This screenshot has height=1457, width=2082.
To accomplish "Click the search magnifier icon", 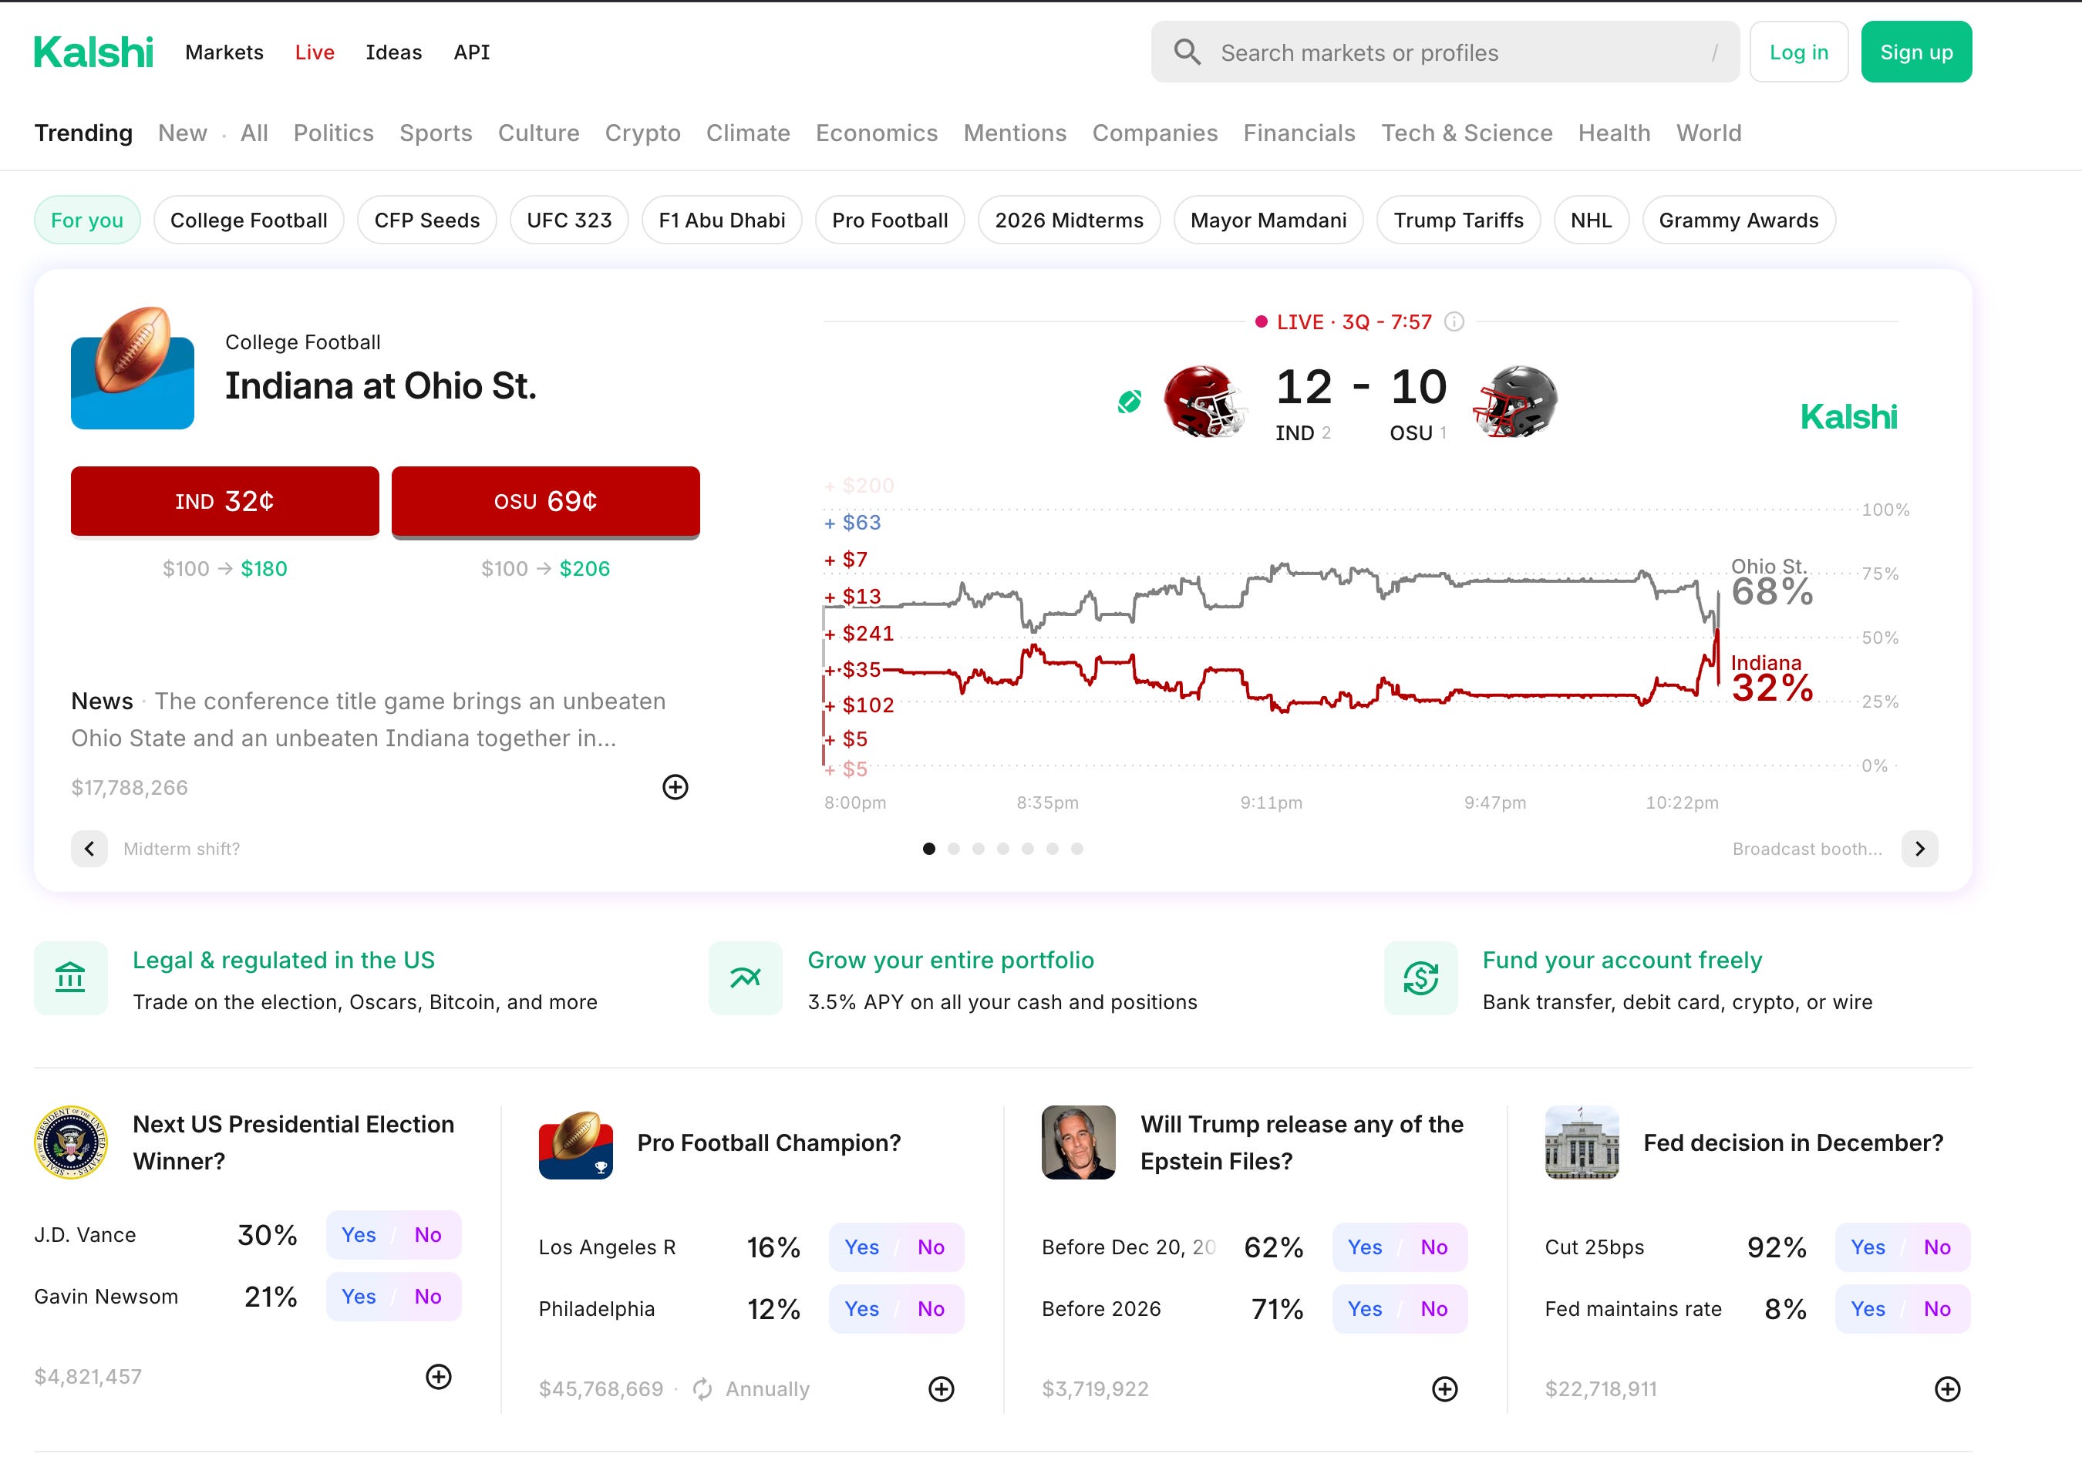I will 1187,52.
